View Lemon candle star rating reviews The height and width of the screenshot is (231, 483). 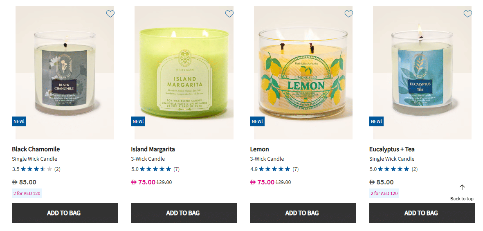tap(274, 169)
